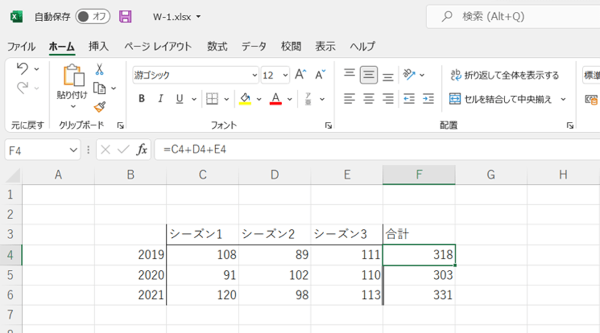Toggle italic formatting
The width and height of the screenshot is (600, 333).
[160, 99]
